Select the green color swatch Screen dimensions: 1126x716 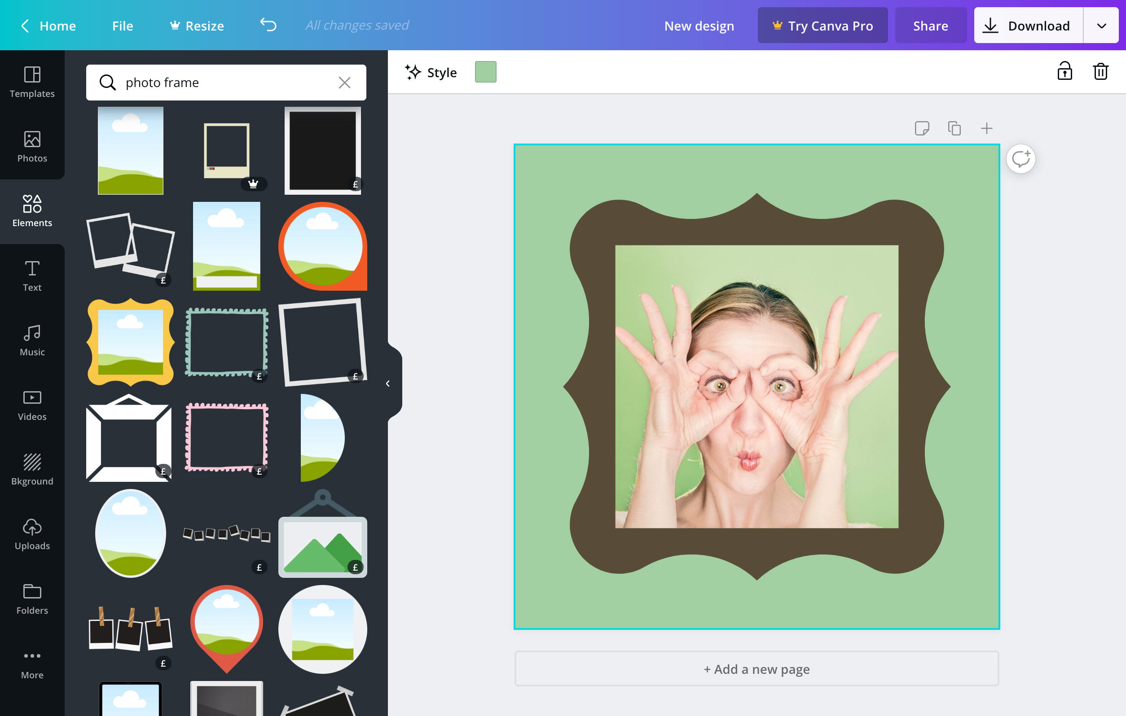[x=485, y=72]
